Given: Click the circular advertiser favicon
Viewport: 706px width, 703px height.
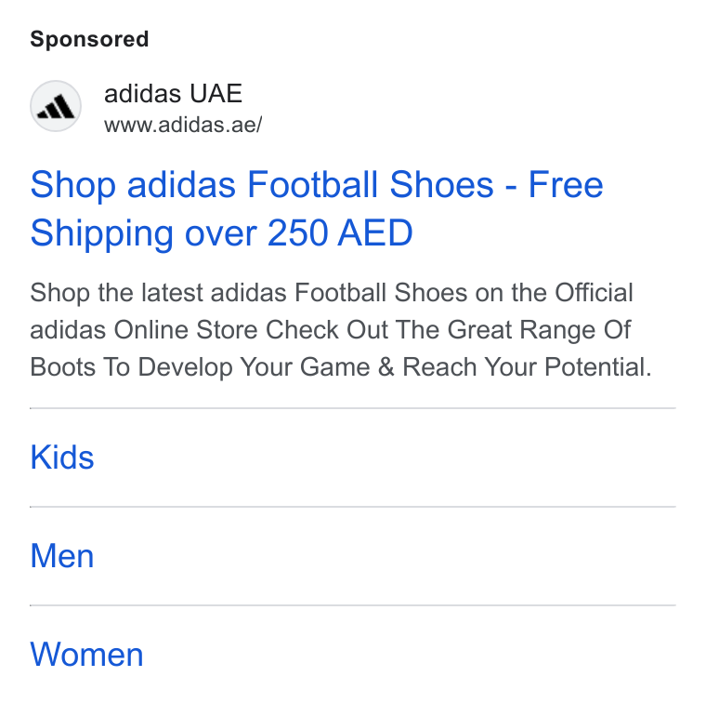Looking at the screenshot, I should [x=56, y=106].
